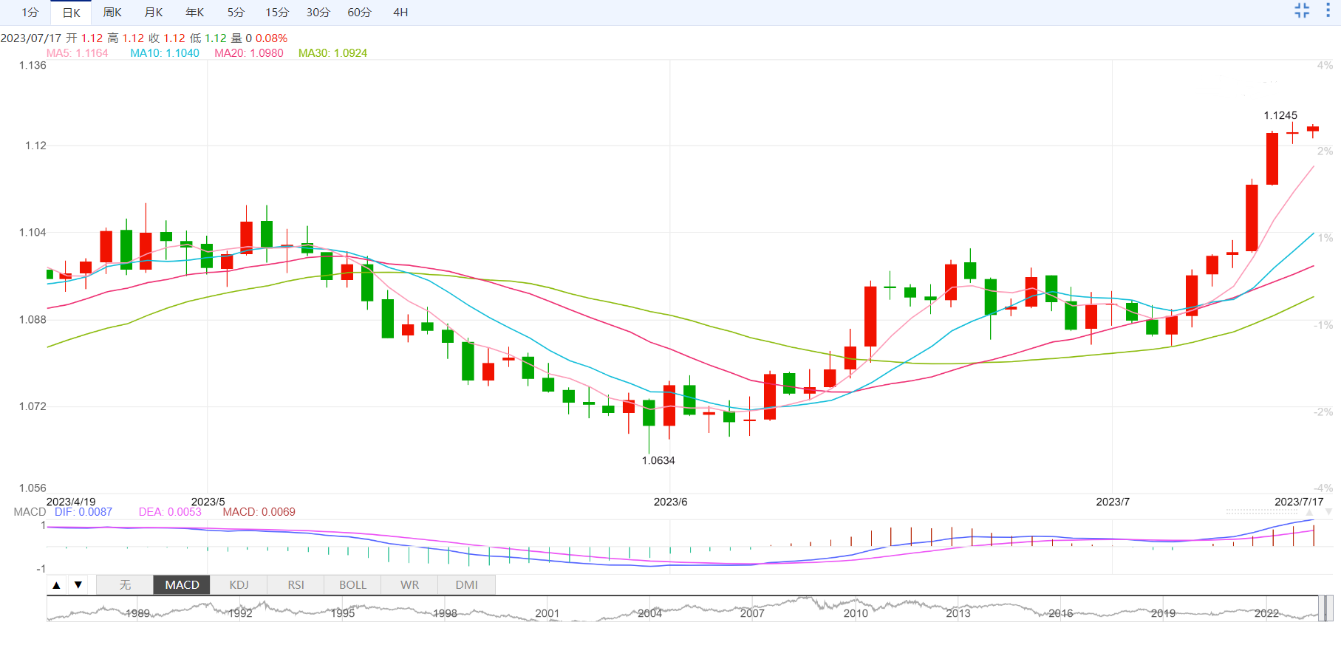1341x645 pixels.
Task: Click the black up arrow beside indicator tabs
Action: [x=56, y=585]
